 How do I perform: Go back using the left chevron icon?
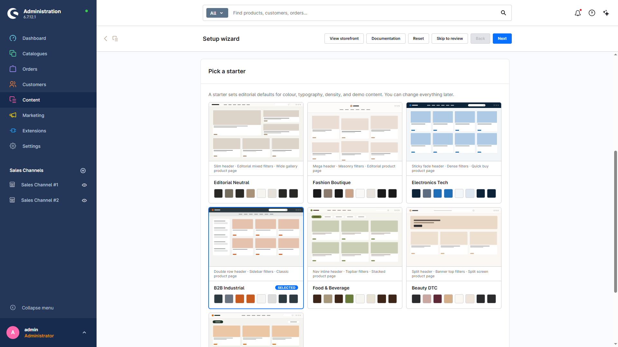point(106,39)
